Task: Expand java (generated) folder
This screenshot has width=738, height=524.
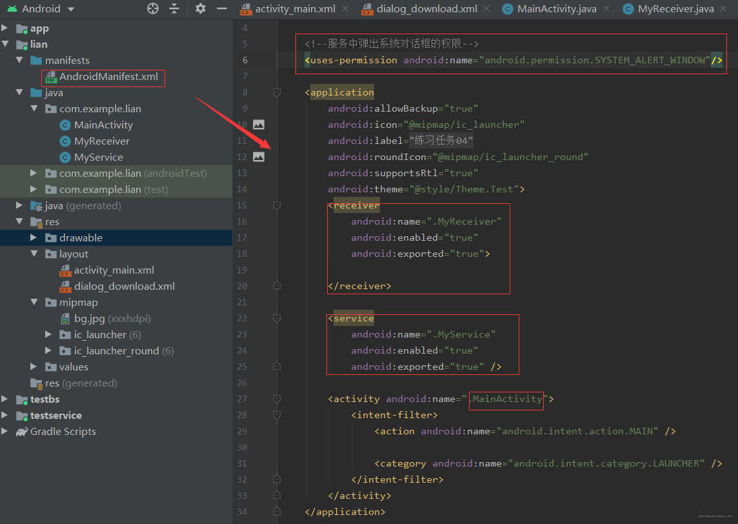Action: (x=19, y=205)
